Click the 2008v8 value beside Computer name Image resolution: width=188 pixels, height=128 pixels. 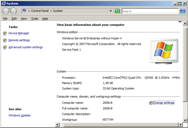click(108, 103)
